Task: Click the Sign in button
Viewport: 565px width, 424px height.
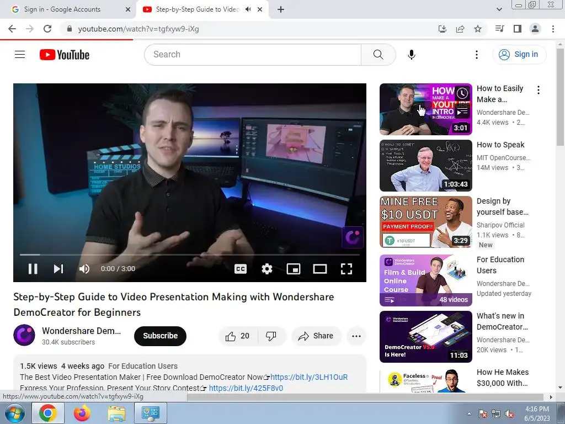Action: click(x=519, y=55)
